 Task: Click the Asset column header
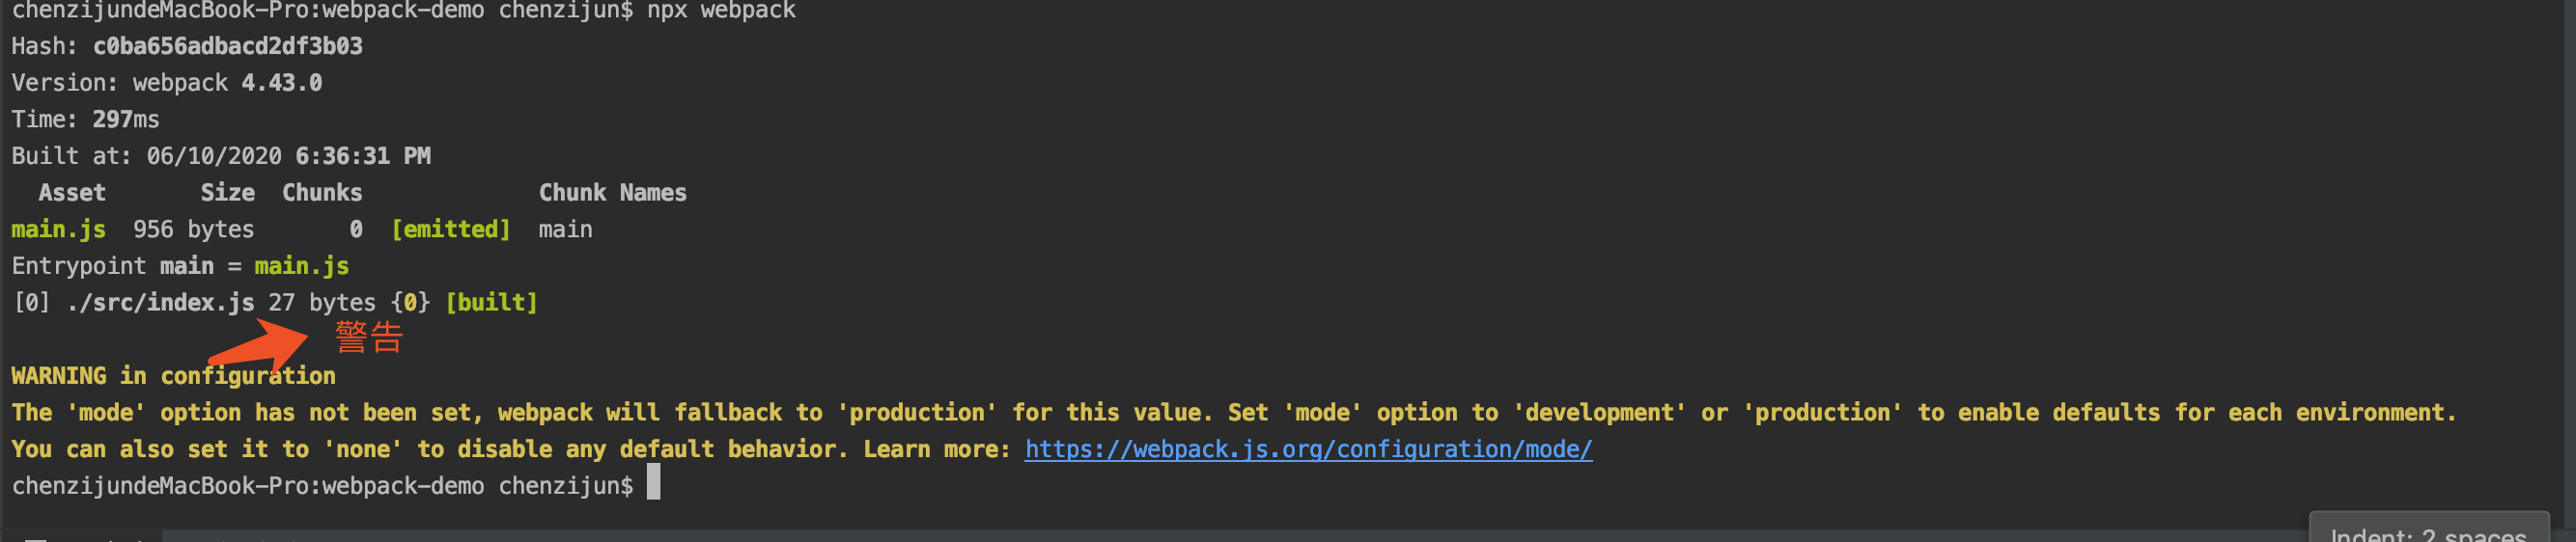pyautogui.click(x=72, y=193)
